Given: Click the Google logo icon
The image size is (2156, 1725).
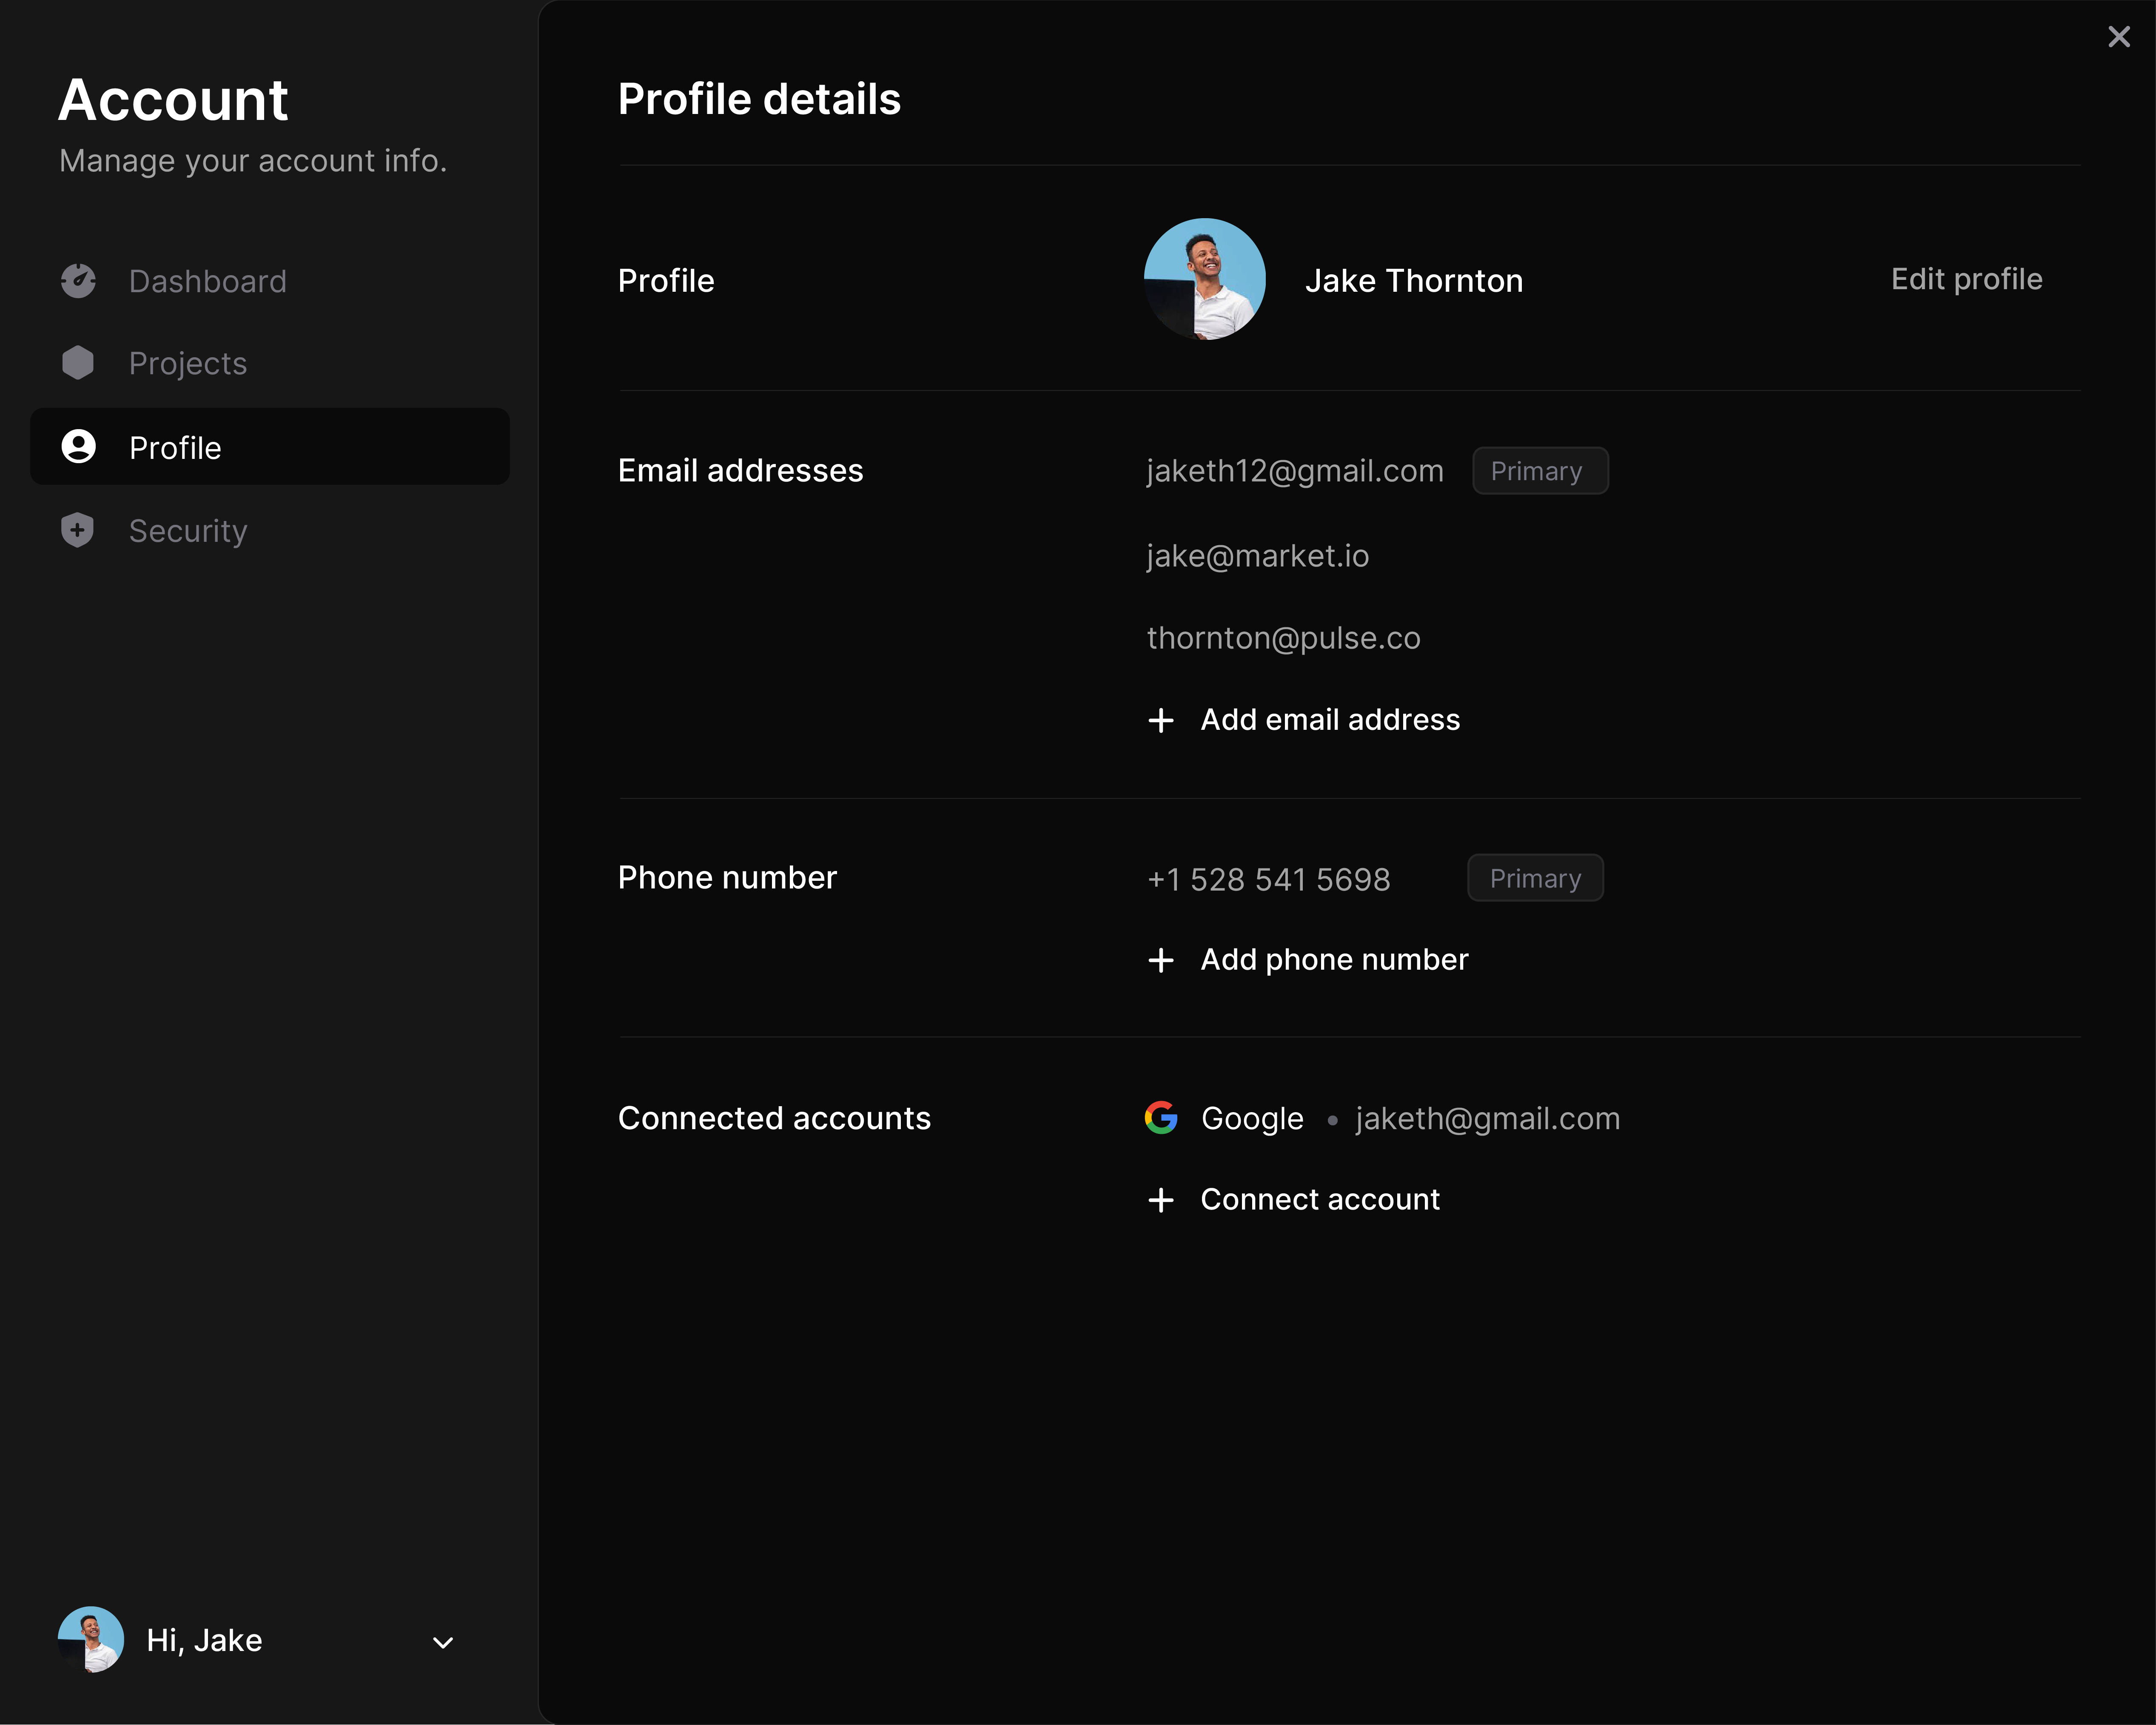Looking at the screenshot, I should point(1161,1118).
